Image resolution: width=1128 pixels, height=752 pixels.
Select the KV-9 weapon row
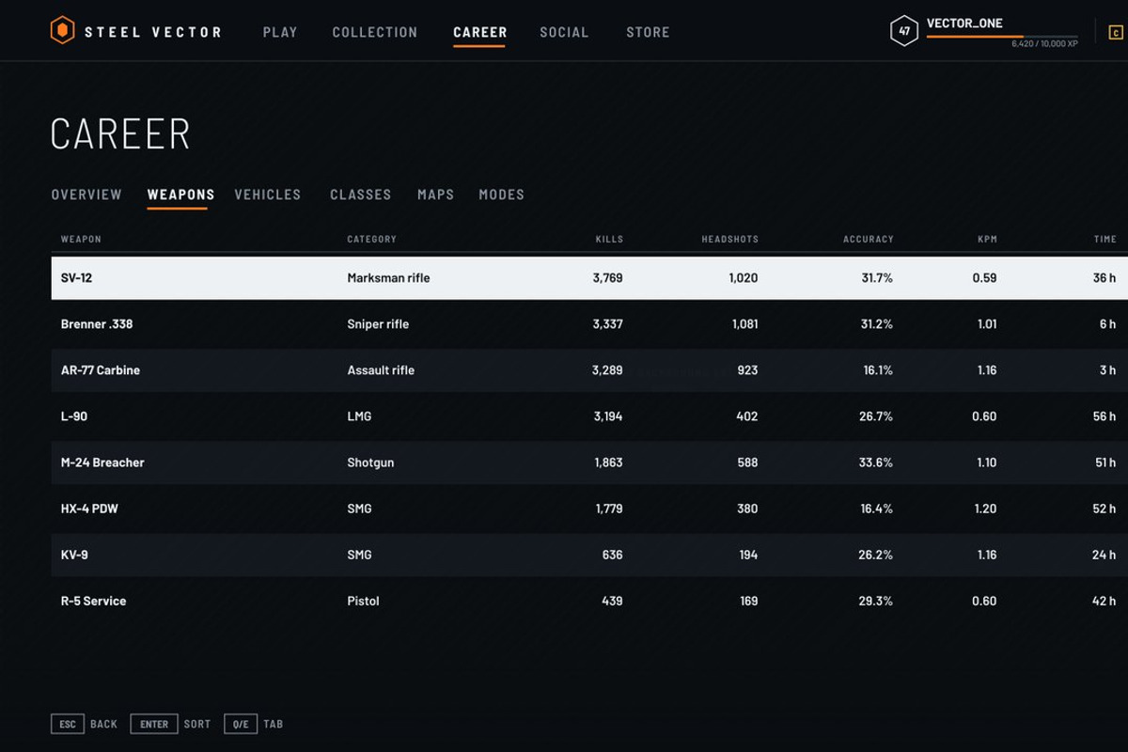(589, 555)
